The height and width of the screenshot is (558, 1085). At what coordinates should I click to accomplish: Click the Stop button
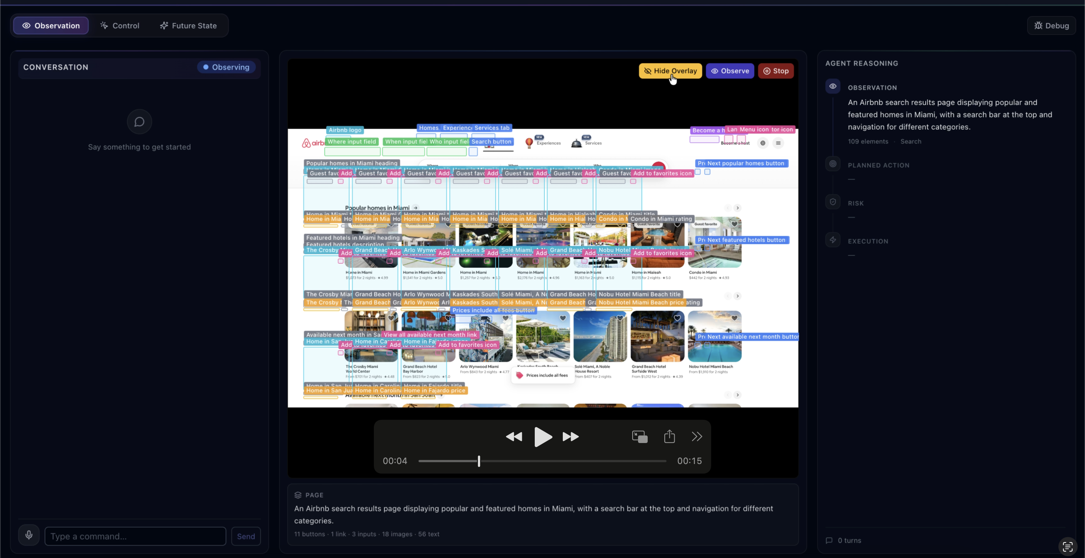[x=776, y=71]
